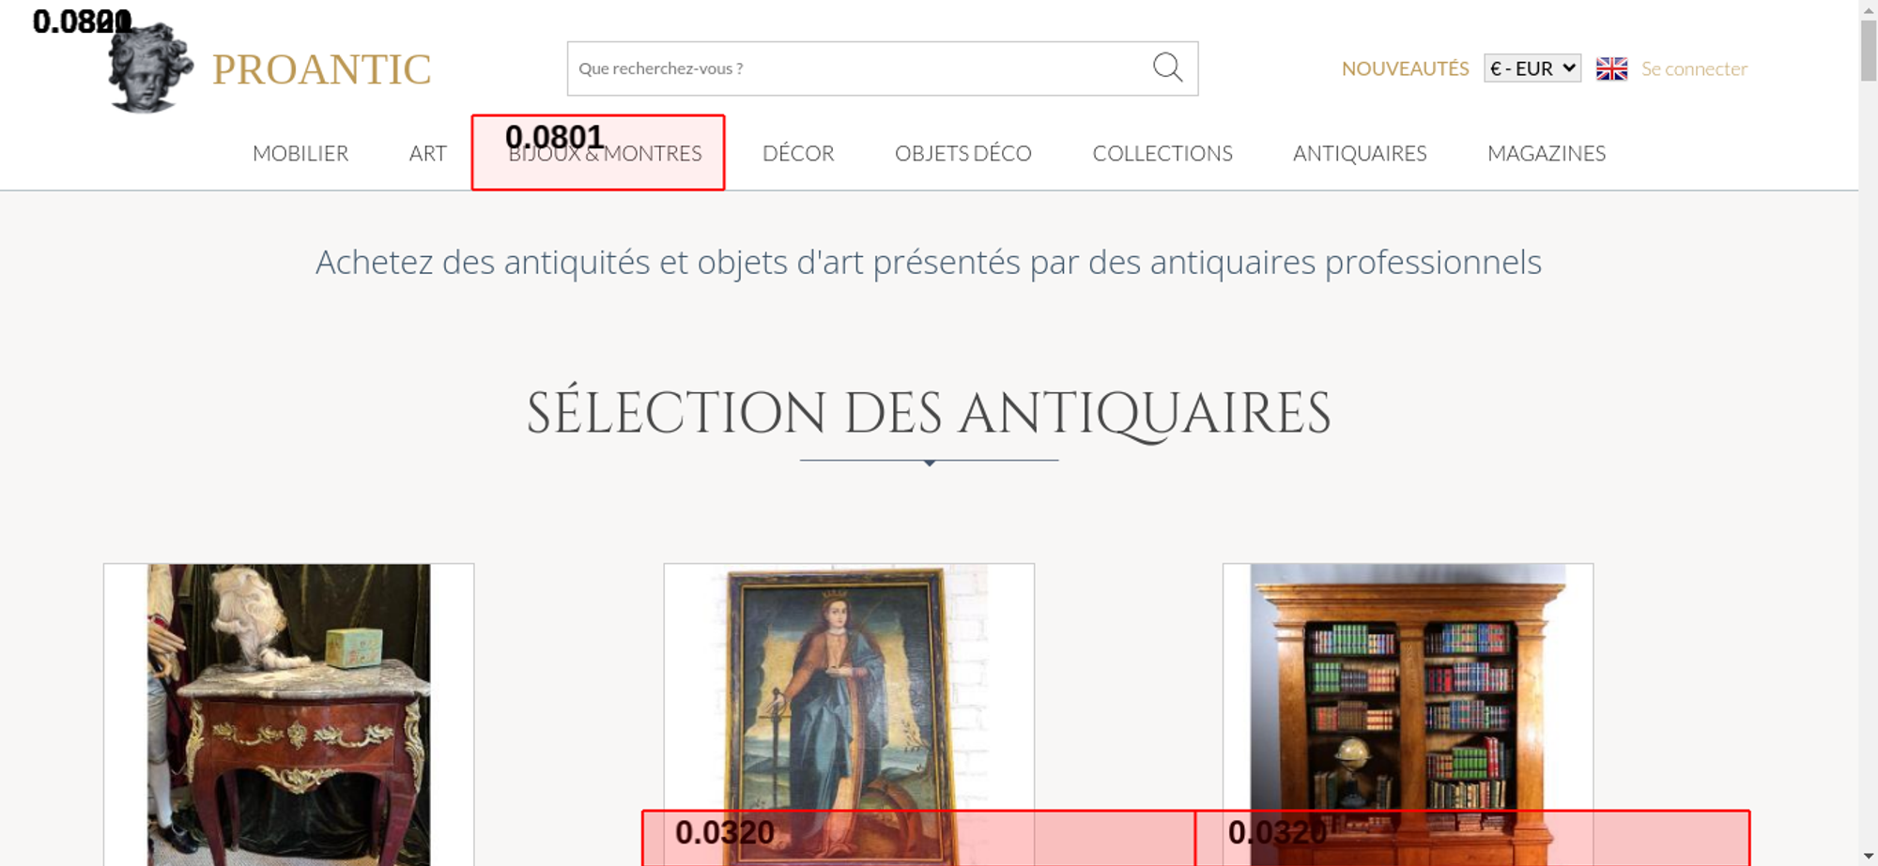The width and height of the screenshot is (1878, 866).
Task: Click the page vertical scrollbar down arrow
Action: [x=1869, y=856]
